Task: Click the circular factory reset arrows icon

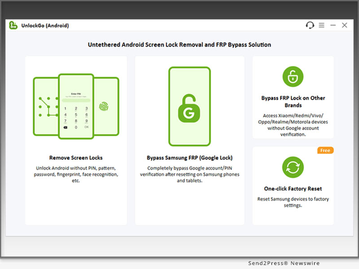Action: tap(293, 168)
